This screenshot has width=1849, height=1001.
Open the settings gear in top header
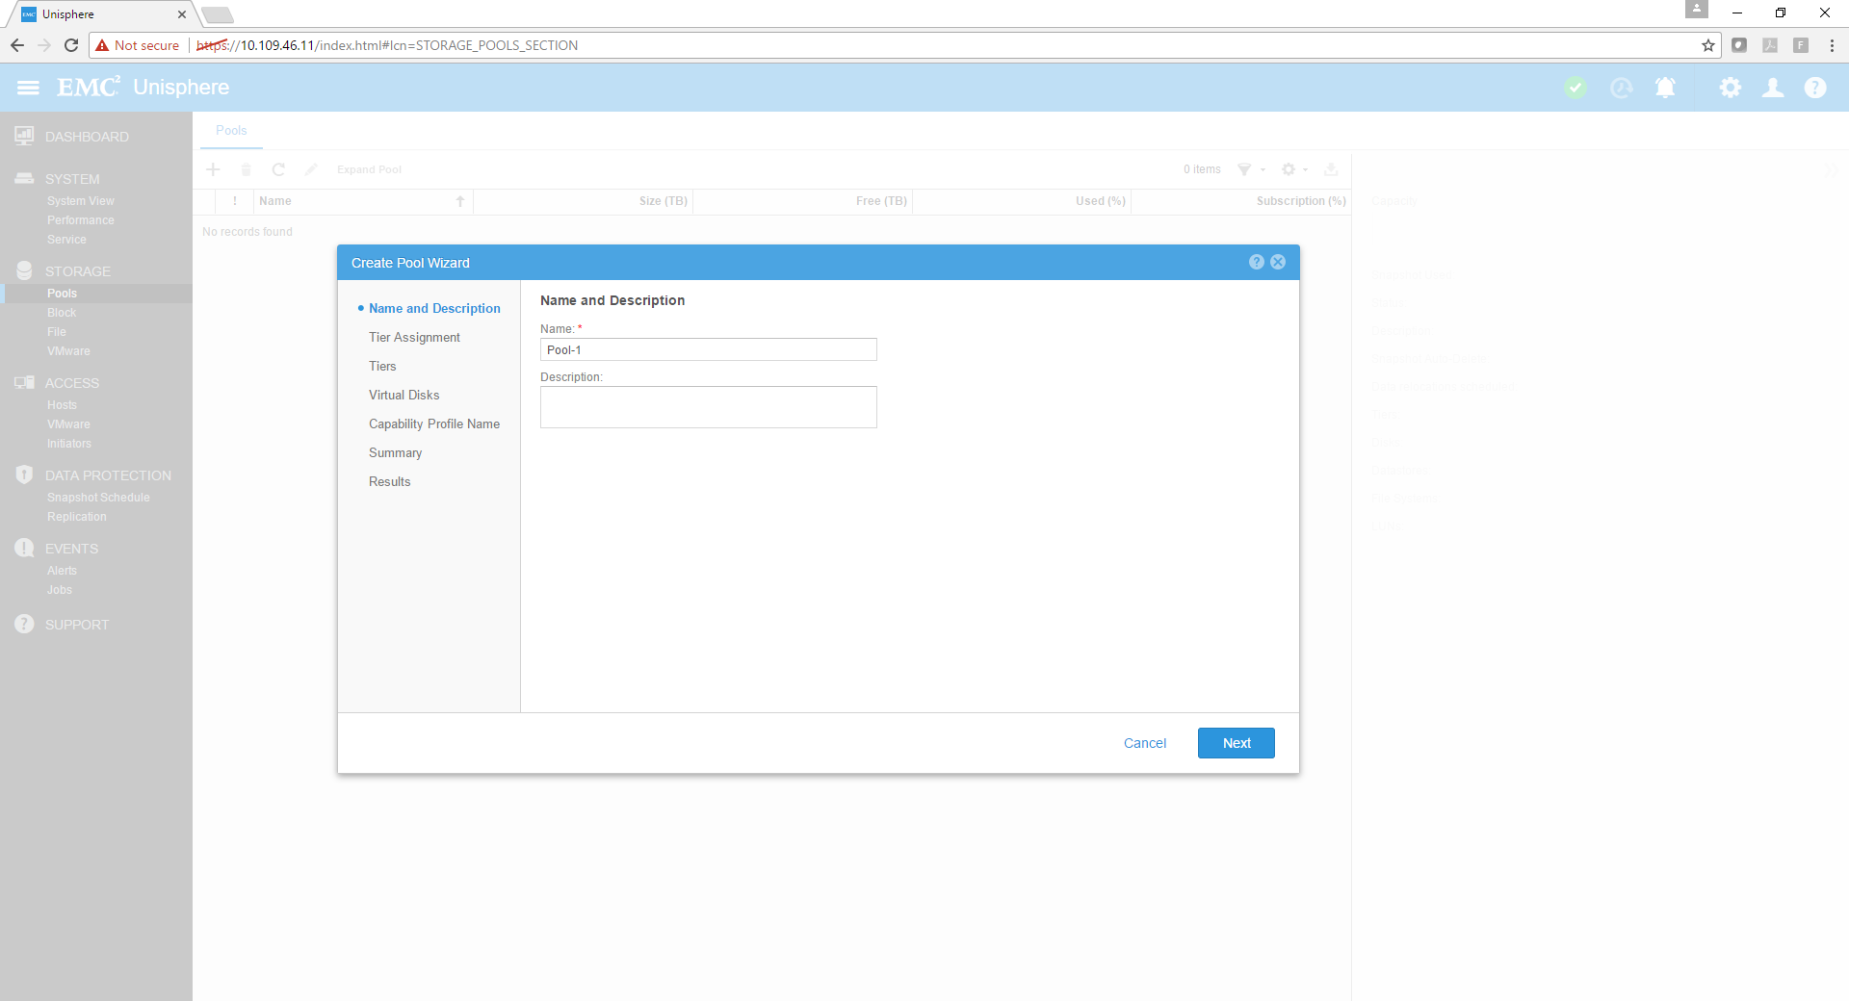[x=1730, y=88]
